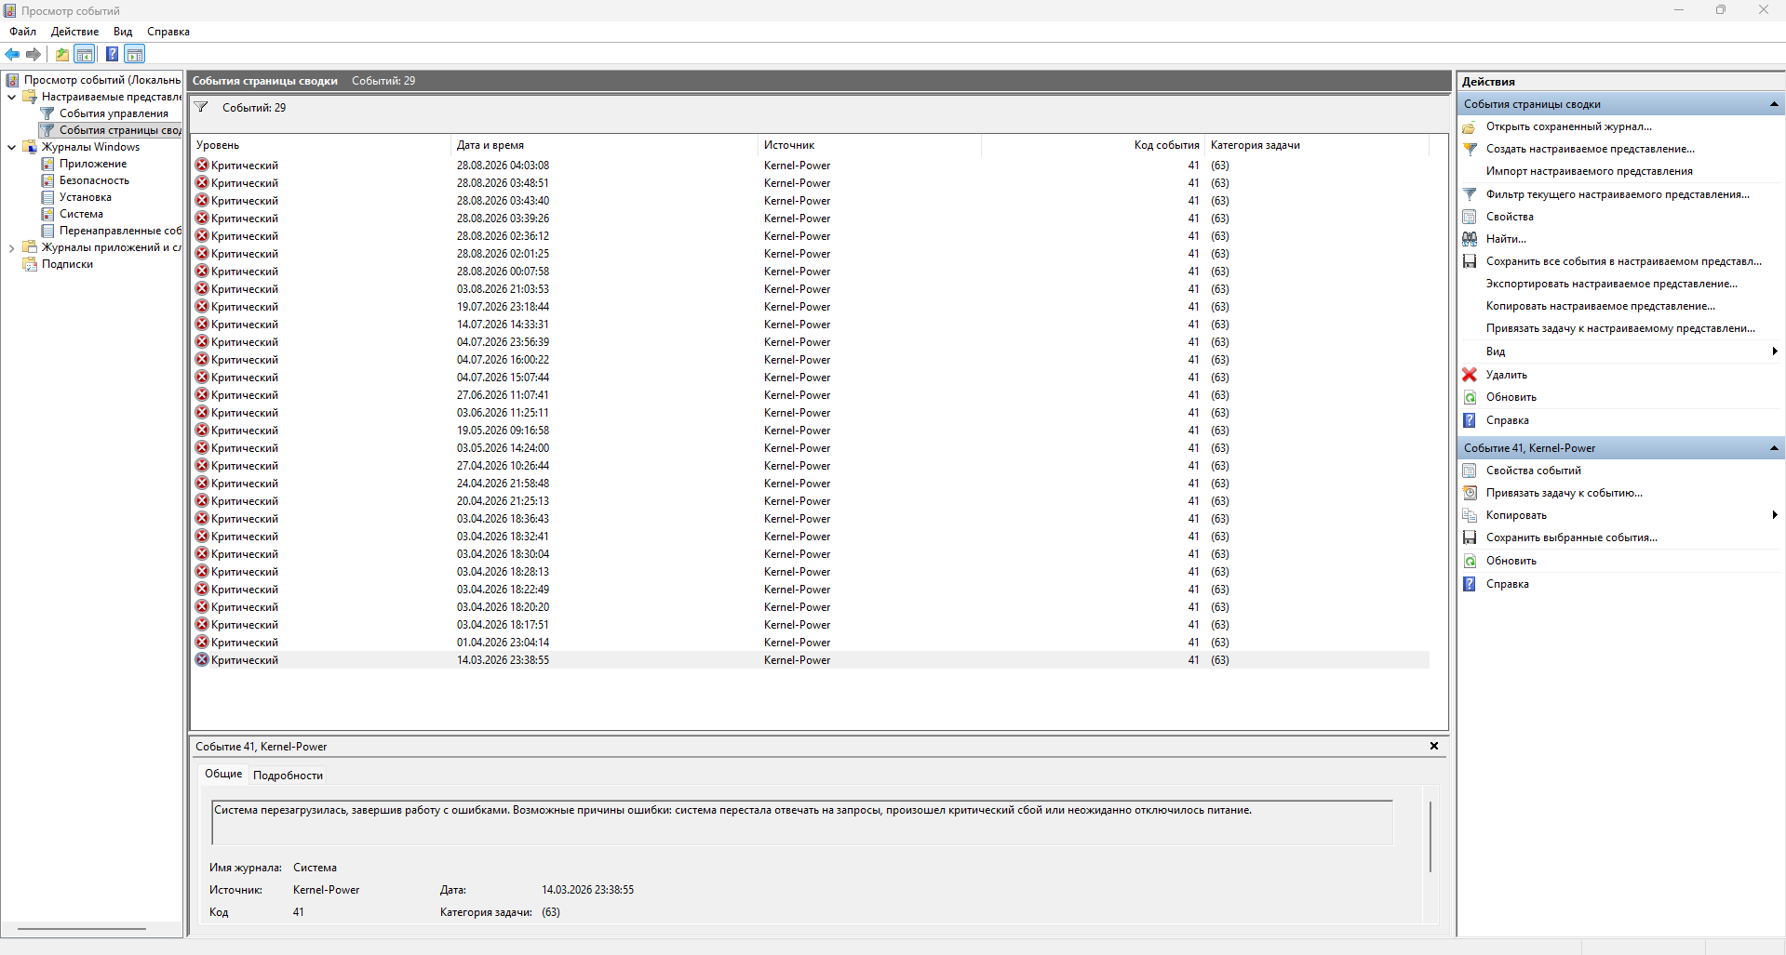This screenshot has width=1786, height=955.
Task: Click the funnel icon beside 'Создать настраиваемое представление'
Action: [x=1470, y=149]
